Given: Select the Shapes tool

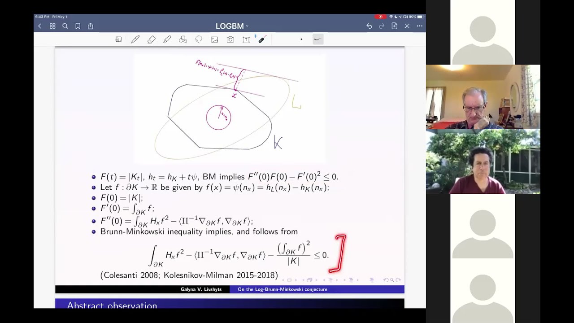Looking at the screenshot, I should coord(183,39).
